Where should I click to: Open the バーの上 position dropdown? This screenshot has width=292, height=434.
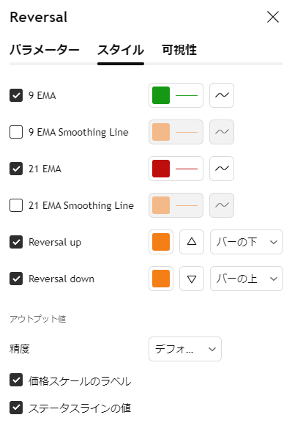point(247,279)
